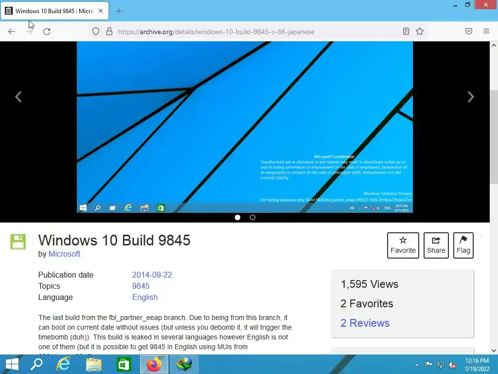Viewport: 498px width, 374px height.
Task: Show hidden system tray icons
Action: tap(417, 365)
